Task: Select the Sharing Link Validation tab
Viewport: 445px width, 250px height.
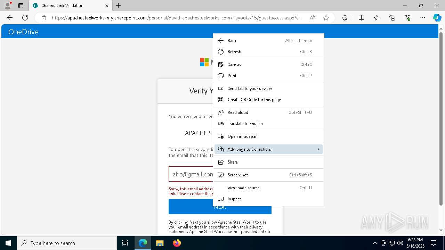Action: coord(71,6)
